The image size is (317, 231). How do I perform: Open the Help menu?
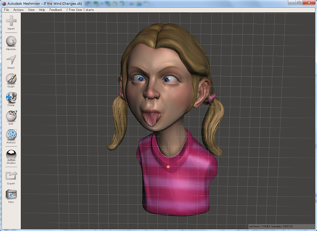(x=42, y=9)
